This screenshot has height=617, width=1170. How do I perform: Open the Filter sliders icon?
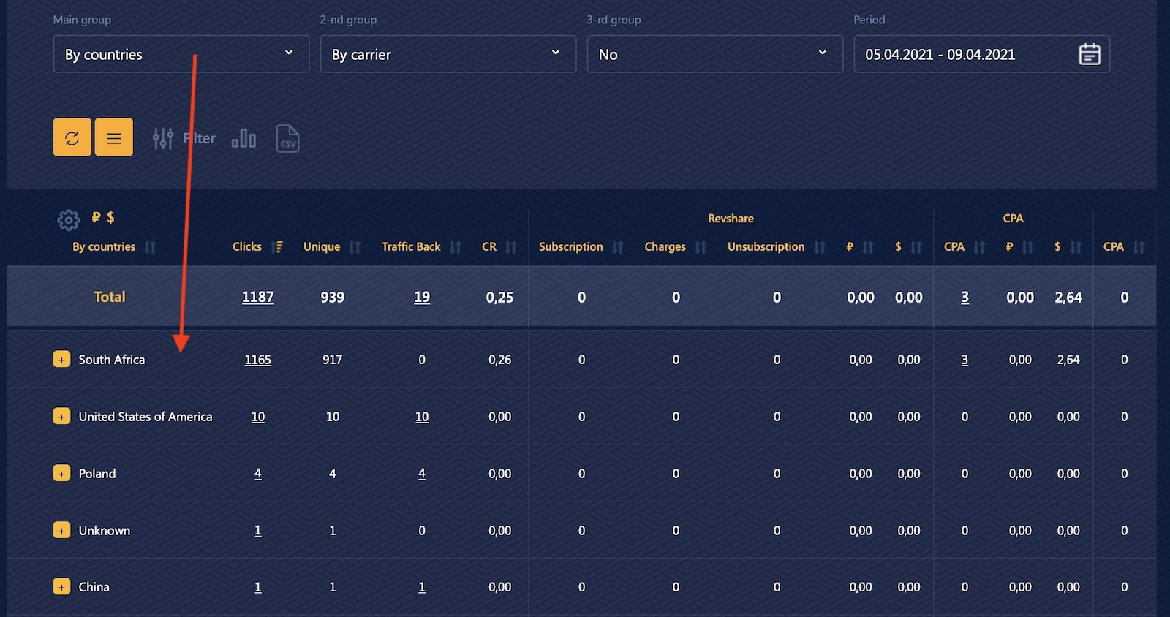(x=163, y=138)
